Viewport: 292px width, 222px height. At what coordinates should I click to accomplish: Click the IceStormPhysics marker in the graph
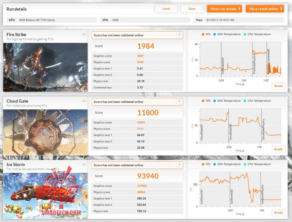pos(262,194)
